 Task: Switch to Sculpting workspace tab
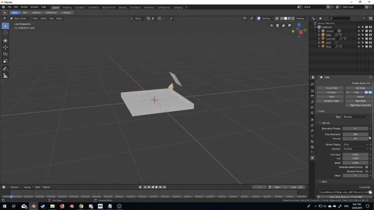(x=80, y=8)
